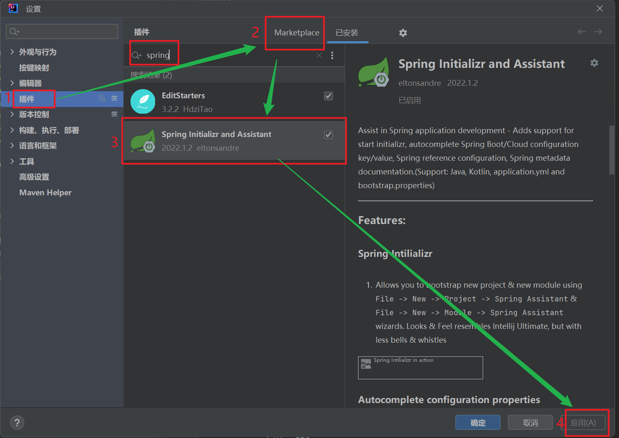Click the plugin description scrollbar
Screen dimensions: 619x438
[x=611, y=150]
